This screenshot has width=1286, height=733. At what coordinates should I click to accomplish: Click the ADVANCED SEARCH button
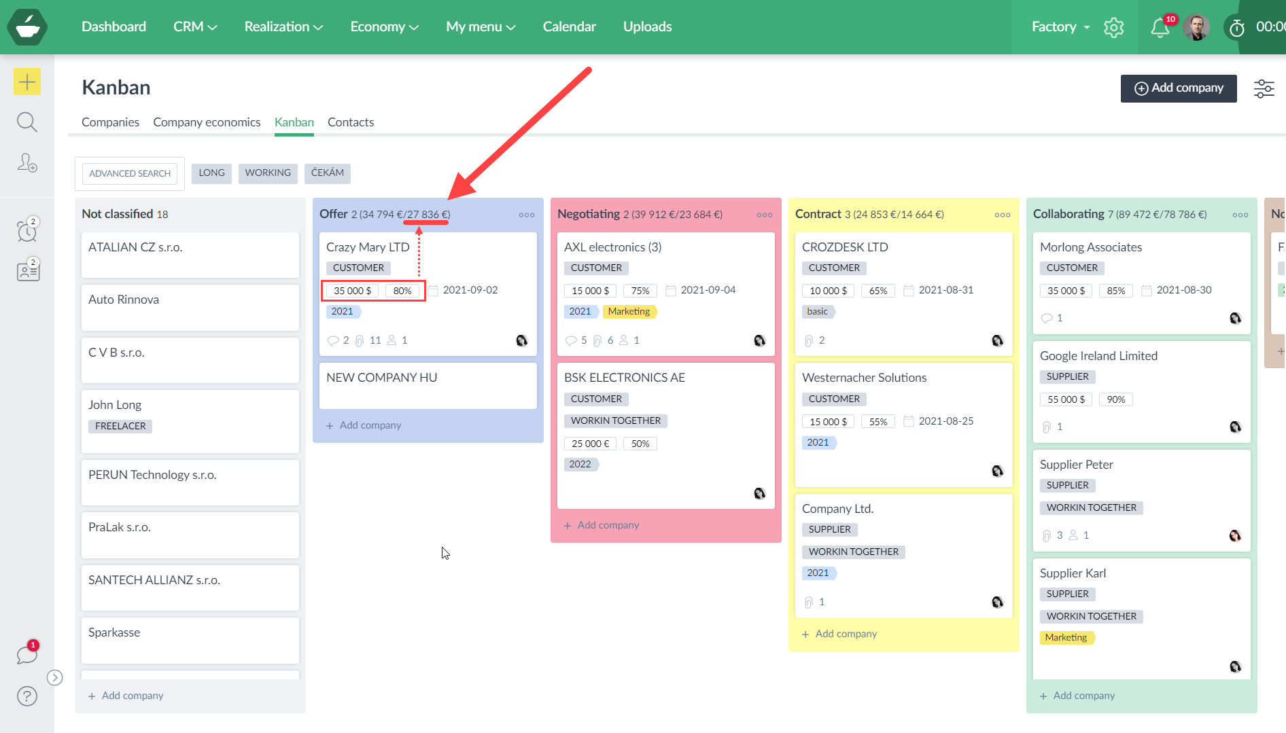coord(130,174)
